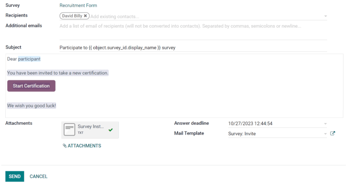Click CANCEL to discard the invite
Screen dimensions: 354x185
38,176
